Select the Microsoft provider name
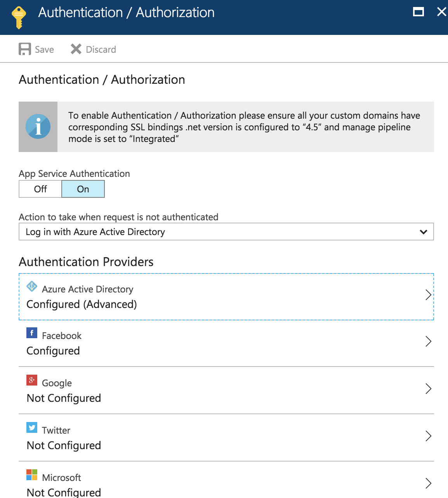Viewport: 448px width, 498px height. point(61,478)
